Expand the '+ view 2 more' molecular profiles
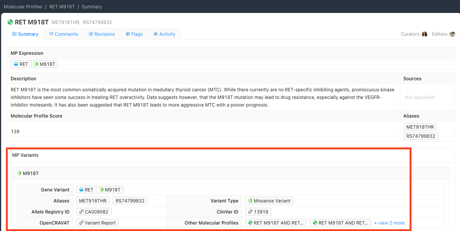Image resolution: width=460 pixels, height=231 pixels. tap(389, 223)
